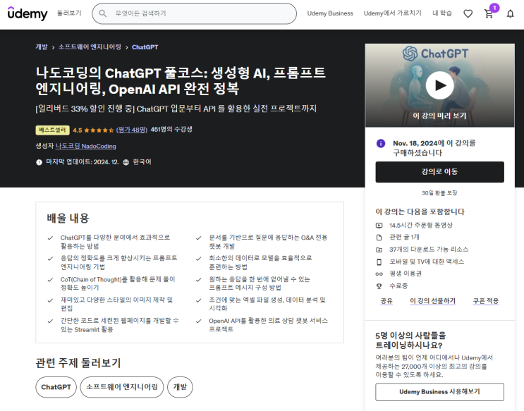This screenshot has width=524, height=411.
Task: Click the 배울 내용 heading
Action: (68, 219)
